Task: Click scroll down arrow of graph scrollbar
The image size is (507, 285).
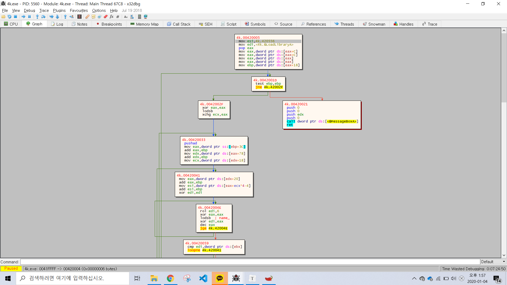Action: (x=504, y=255)
